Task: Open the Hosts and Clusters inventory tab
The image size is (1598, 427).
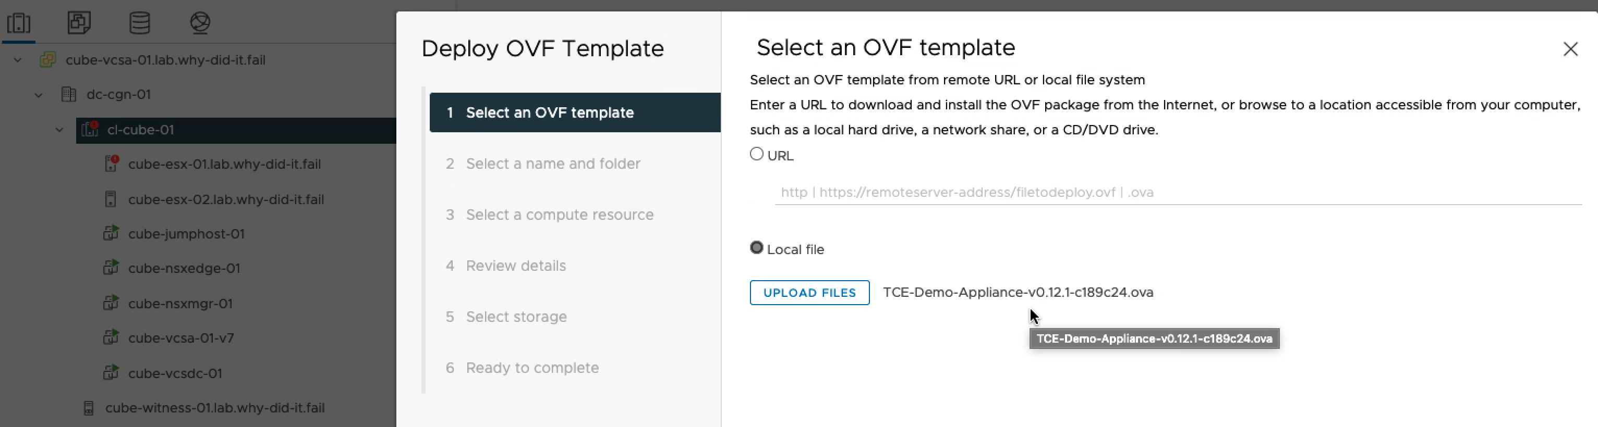Action: 19,23
